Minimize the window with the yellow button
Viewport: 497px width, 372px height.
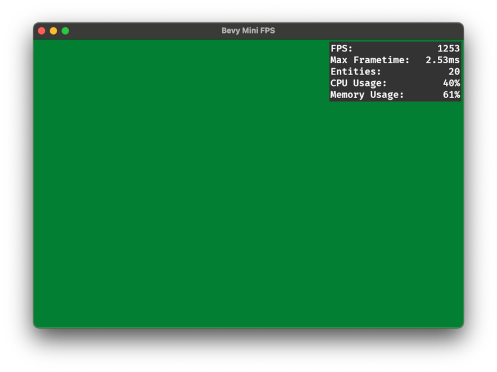53,30
